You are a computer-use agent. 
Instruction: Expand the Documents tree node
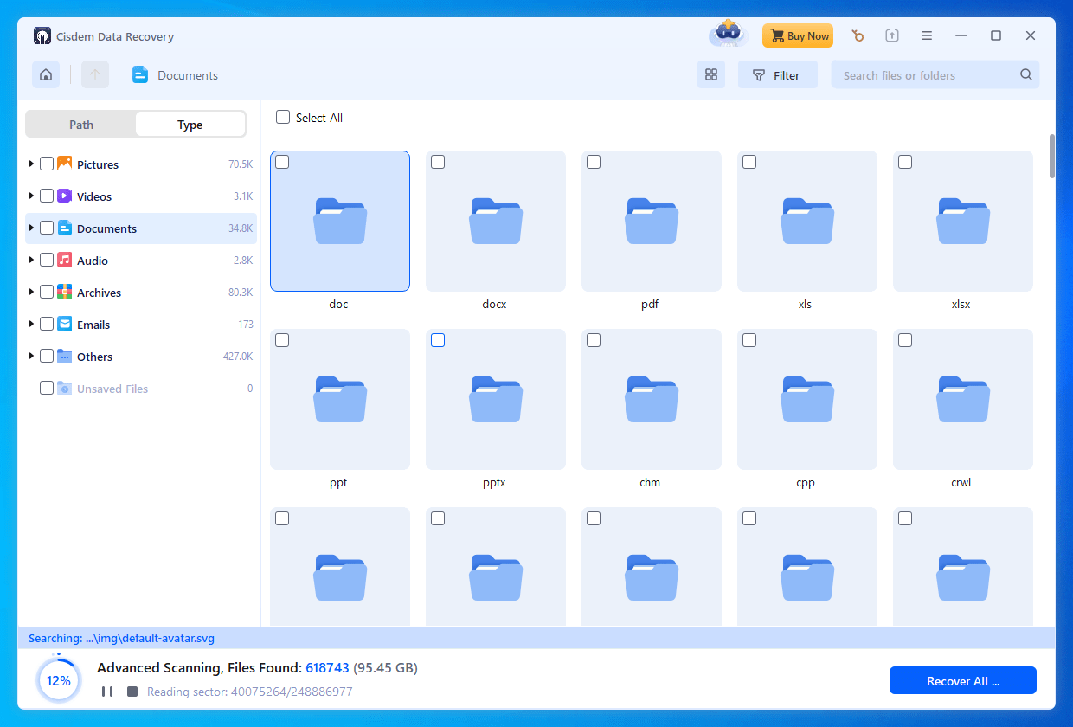[31, 228]
